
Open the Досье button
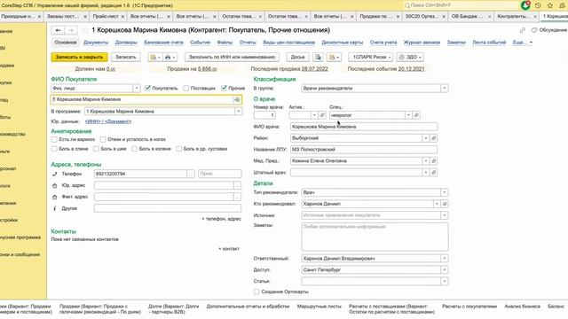pyautogui.click(x=297, y=57)
